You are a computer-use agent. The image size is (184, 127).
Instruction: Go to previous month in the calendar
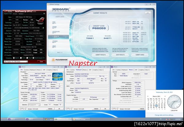pos(148,96)
